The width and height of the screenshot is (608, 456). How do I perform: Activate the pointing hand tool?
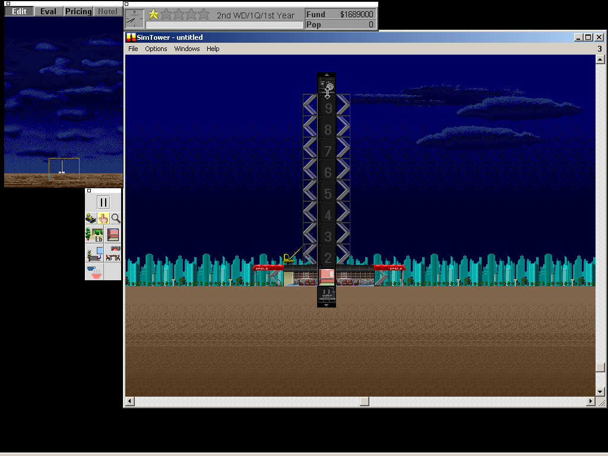click(103, 218)
